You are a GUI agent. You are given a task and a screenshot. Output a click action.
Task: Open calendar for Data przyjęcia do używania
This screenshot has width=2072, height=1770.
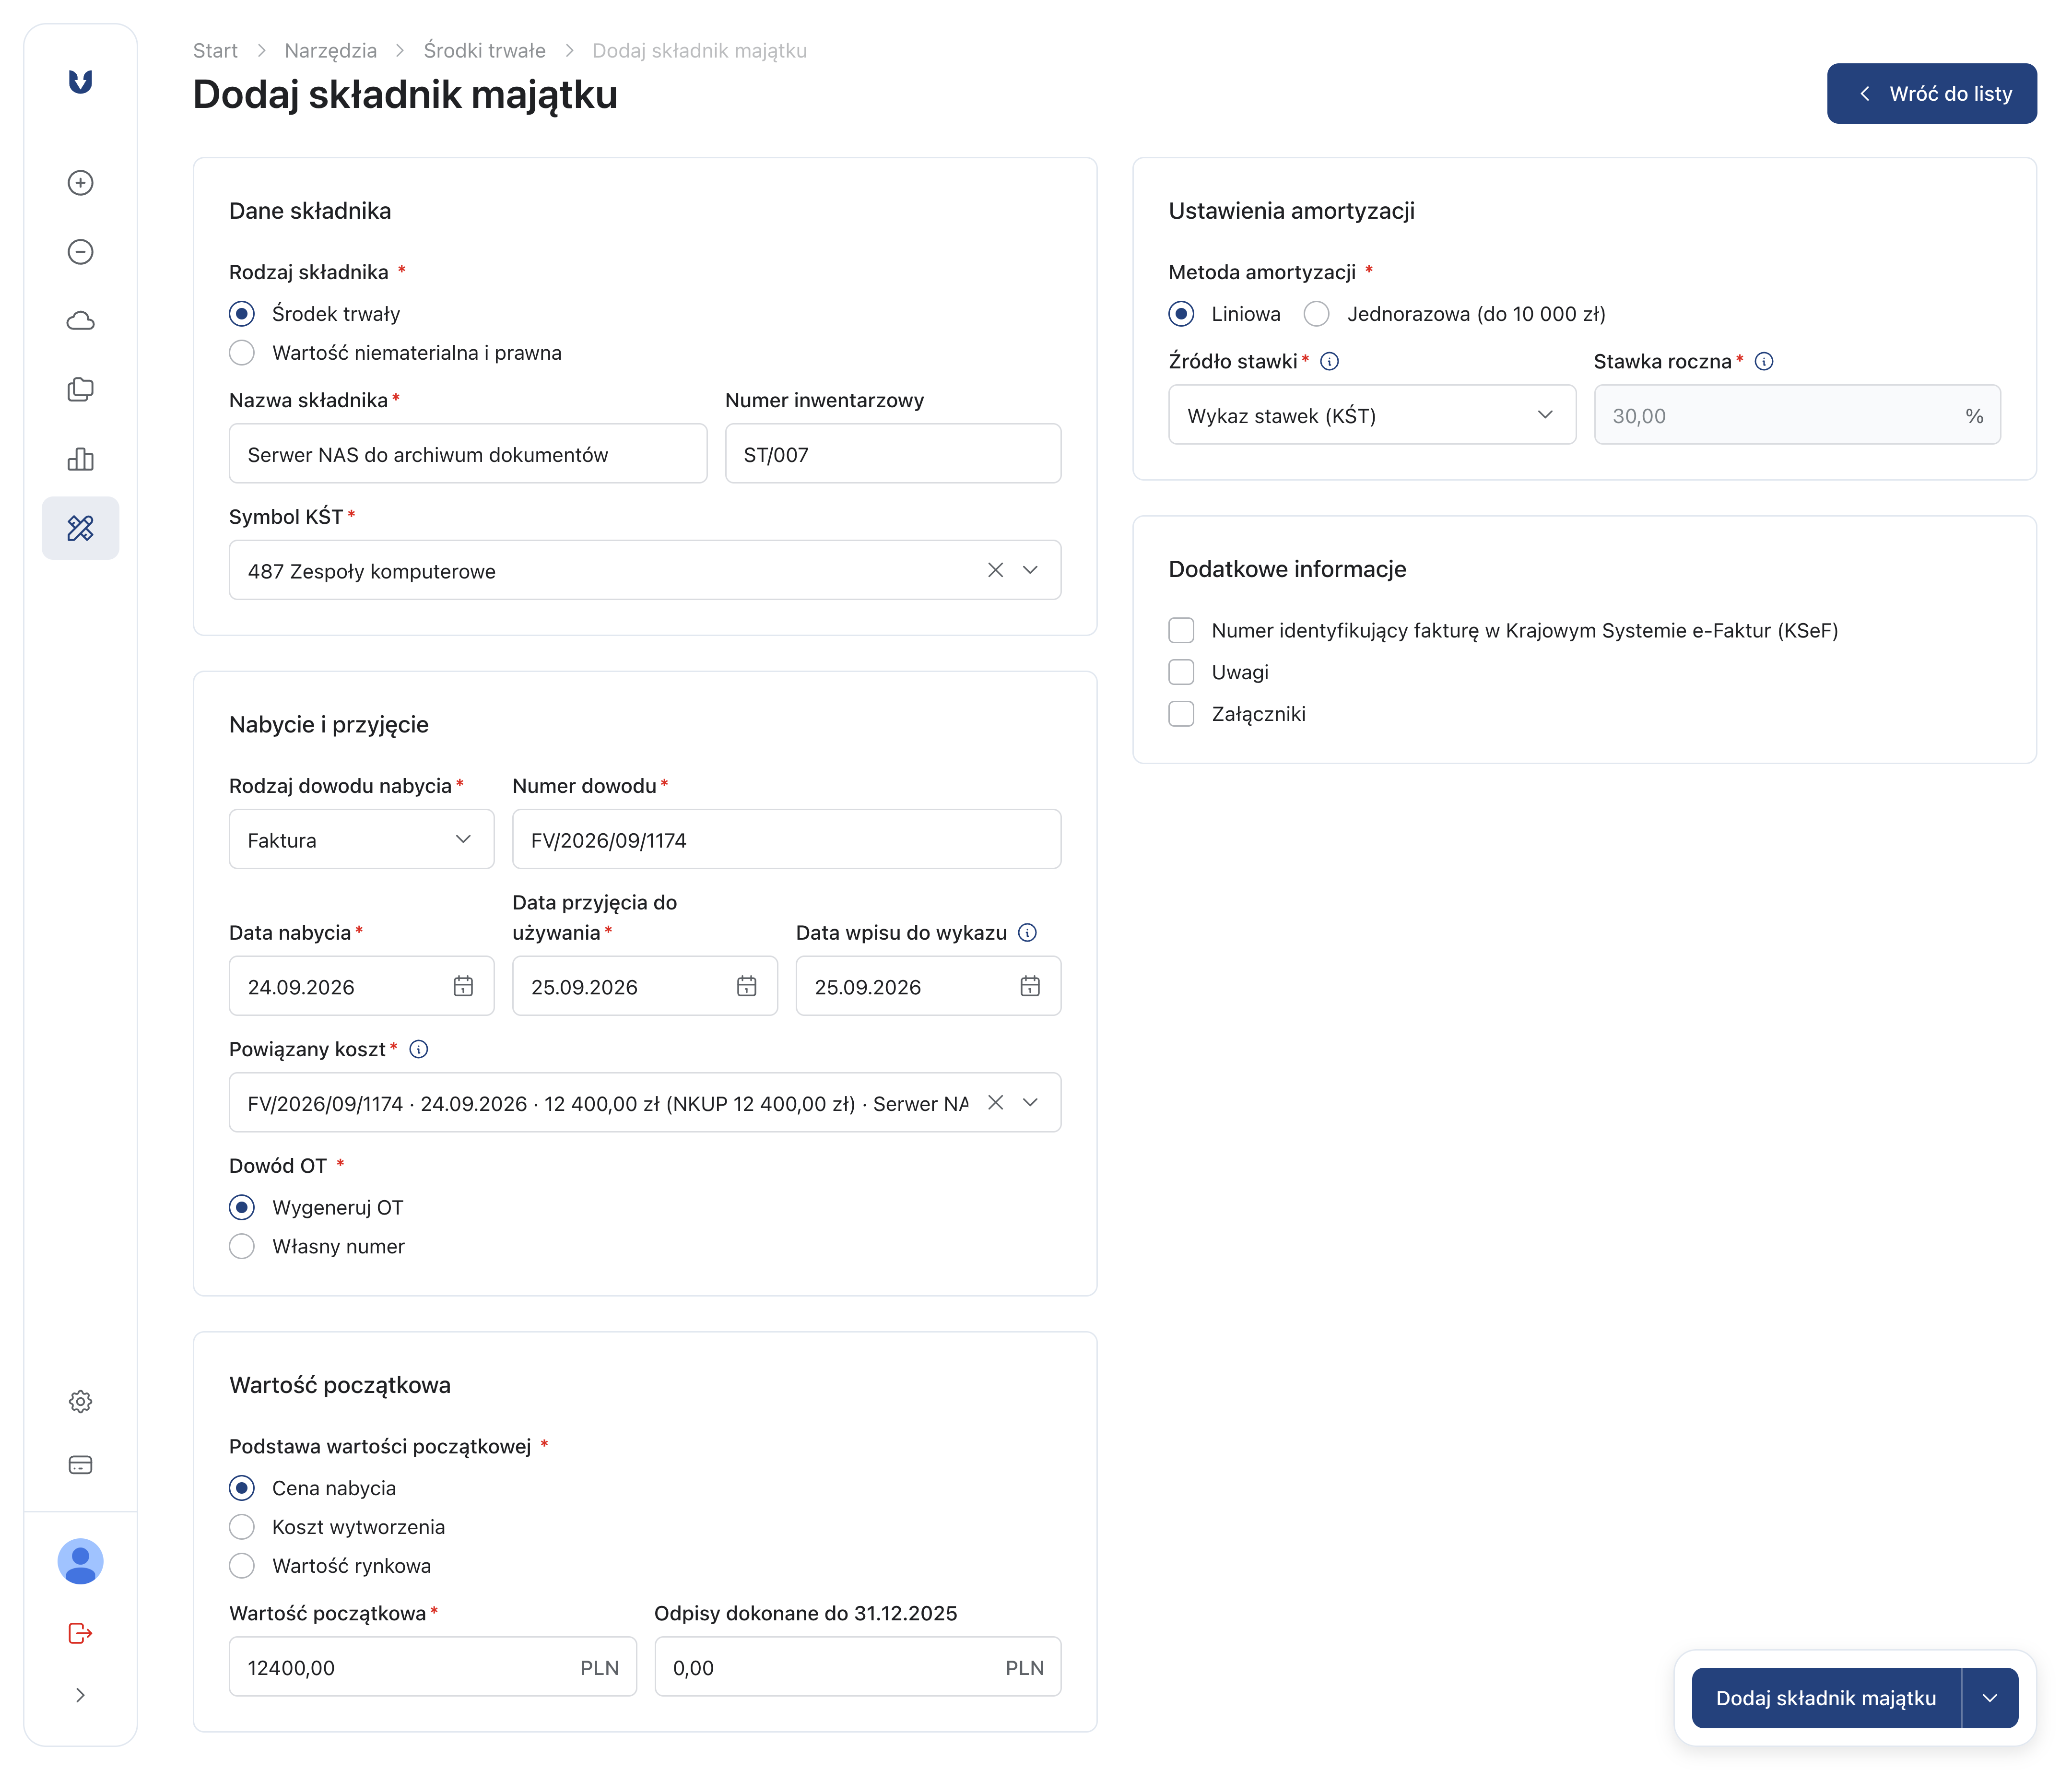click(746, 986)
